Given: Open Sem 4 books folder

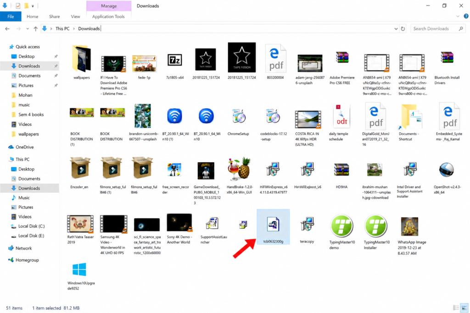Looking at the screenshot, I should 31,115.
